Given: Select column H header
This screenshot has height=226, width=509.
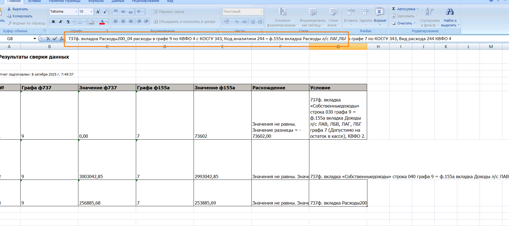Looking at the screenshot, I should [378, 47].
